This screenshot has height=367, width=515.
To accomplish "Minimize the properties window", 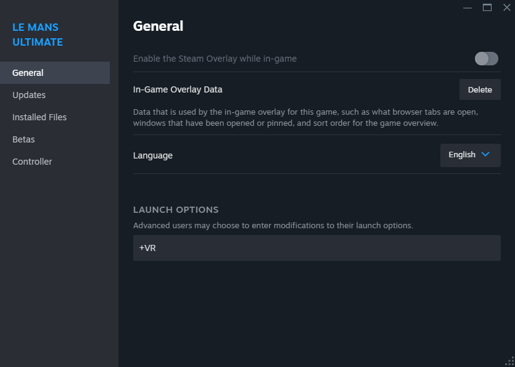I will 468,7.
